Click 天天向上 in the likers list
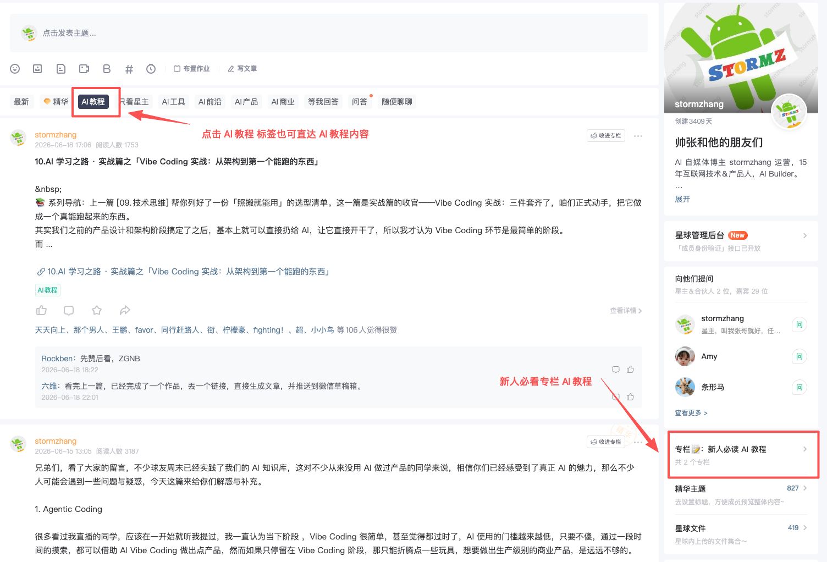 [x=50, y=330]
